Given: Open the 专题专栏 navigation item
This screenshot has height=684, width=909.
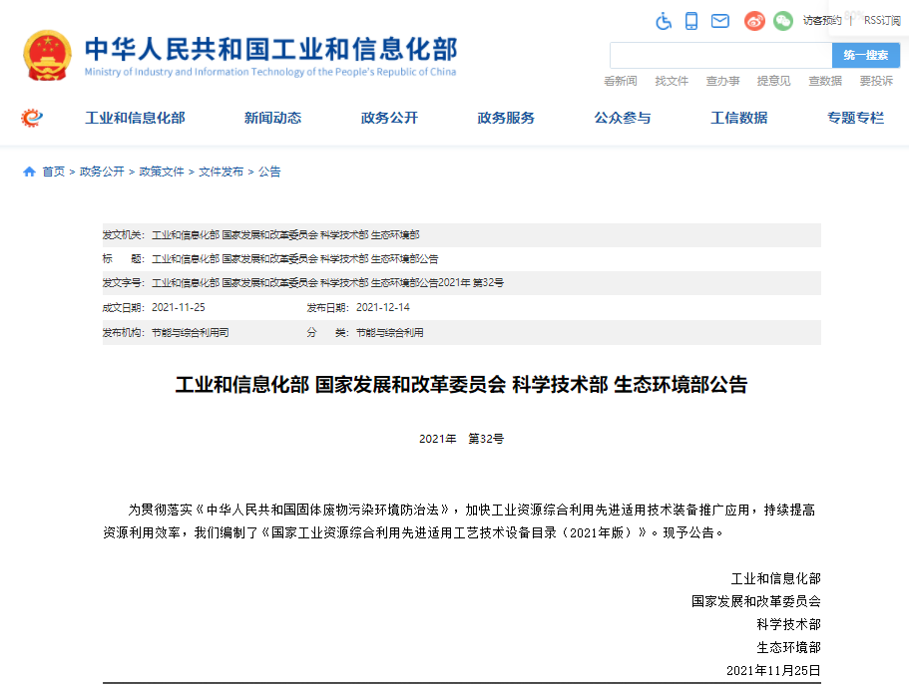Looking at the screenshot, I should [x=855, y=118].
